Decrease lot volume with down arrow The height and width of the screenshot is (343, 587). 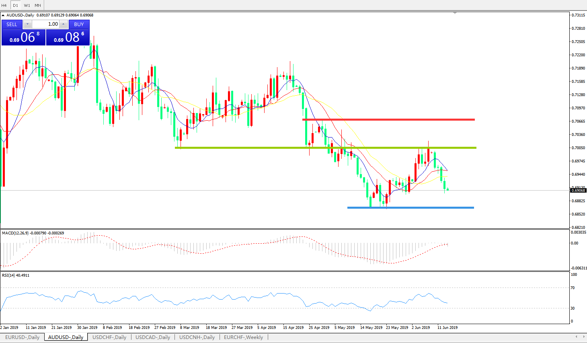(x=27, y=25)
